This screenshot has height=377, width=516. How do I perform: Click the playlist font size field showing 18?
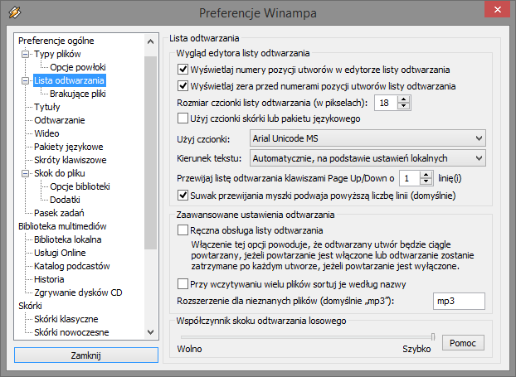click(386, 103)
